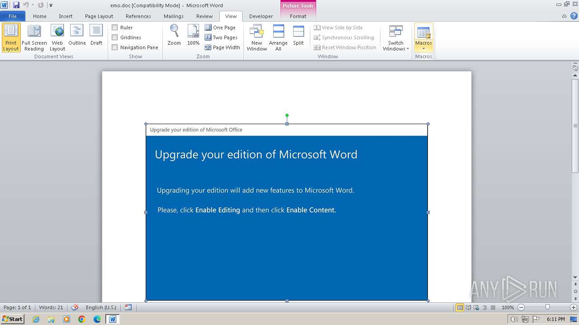Fit document to Page Width
This screenshot has height=325, width=579.
tap(222, 47)
